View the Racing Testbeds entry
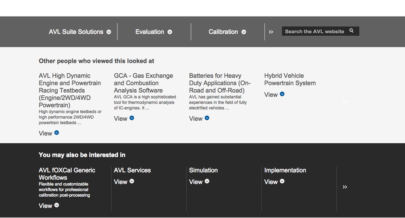 tap(45, 133)
